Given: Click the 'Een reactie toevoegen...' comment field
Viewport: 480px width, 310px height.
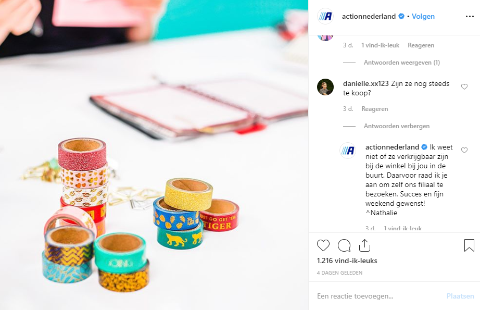Looking at the screenshot, I should tap(380, 296).
